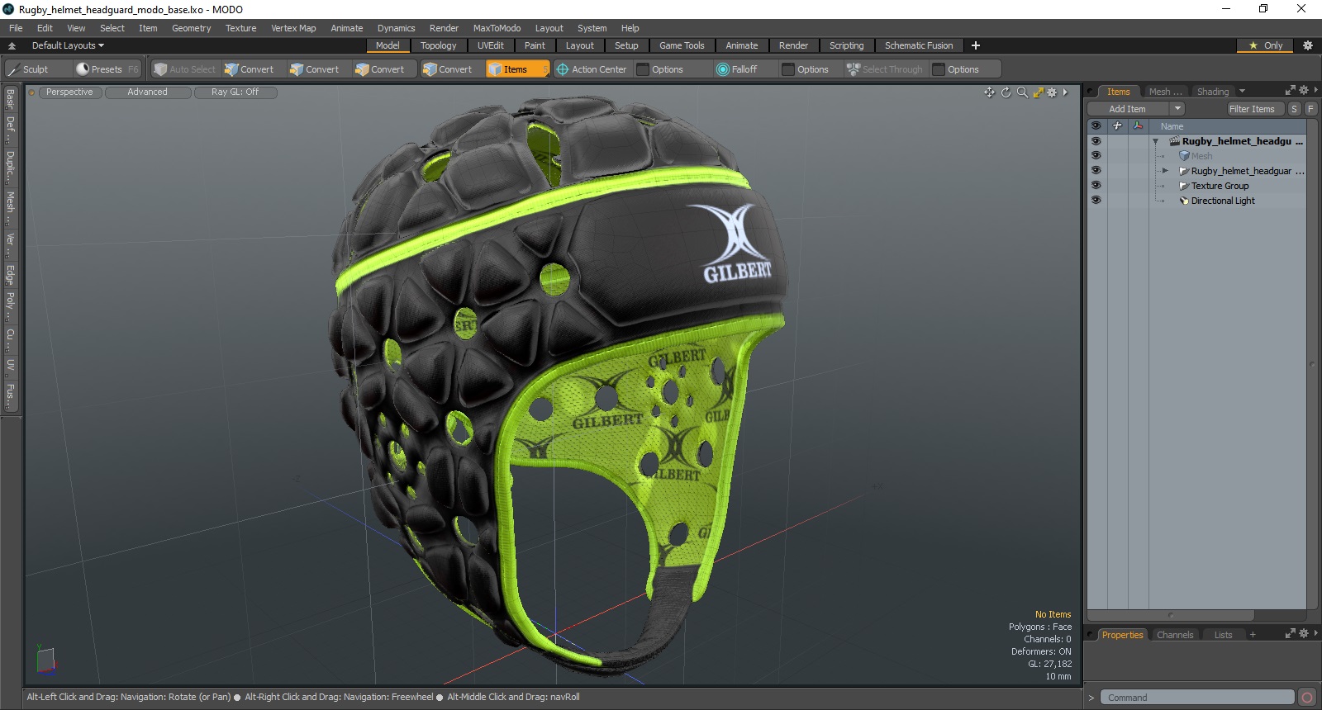The width and height of the screenshot is (1322, 710).
Task: Open the Ray GL: Off dropdown
Action: click(235, 92)
